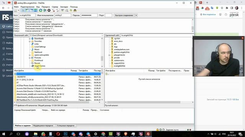Open Windows taskbar search
The image size is (245, 137).
tap(11, 134)
